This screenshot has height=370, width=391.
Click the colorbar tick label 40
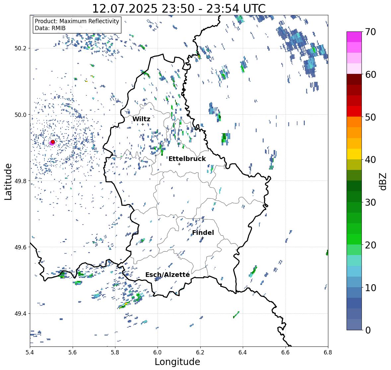(370, 160)
